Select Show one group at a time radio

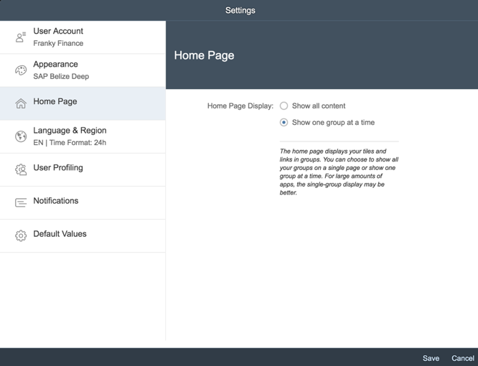coord(283,123)
